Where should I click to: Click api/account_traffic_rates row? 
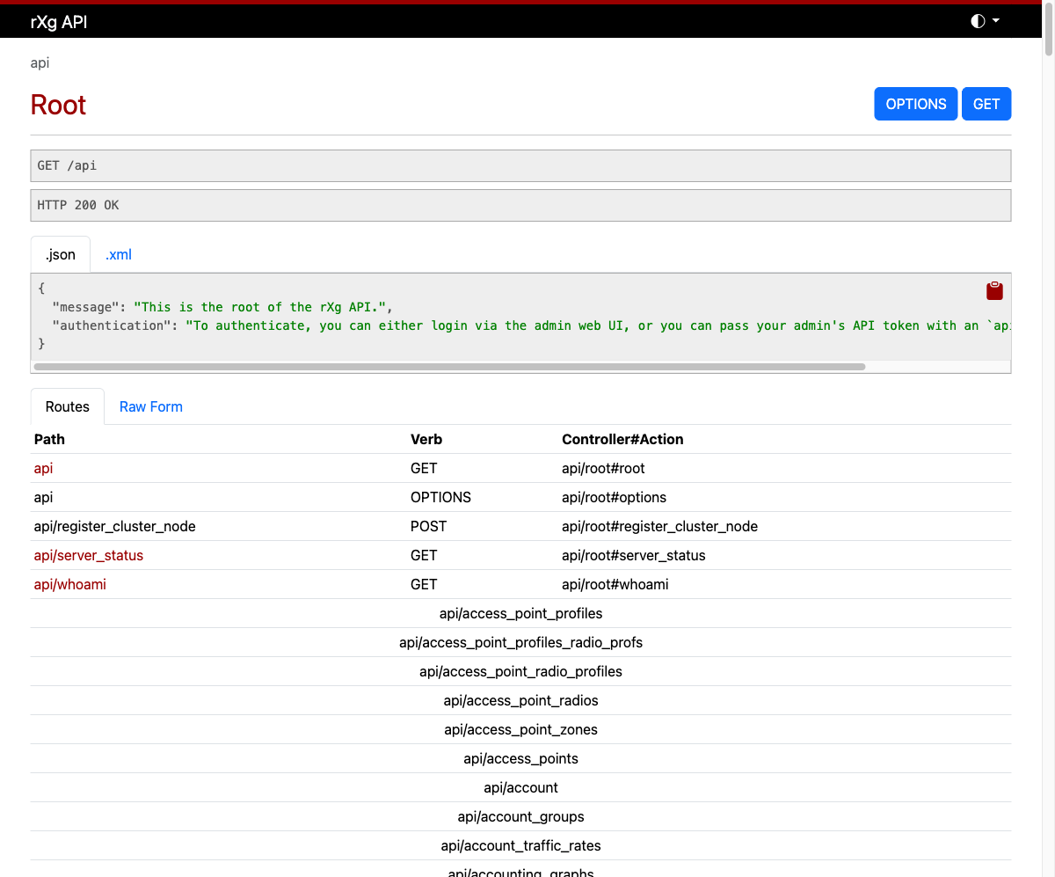point(520,845)
